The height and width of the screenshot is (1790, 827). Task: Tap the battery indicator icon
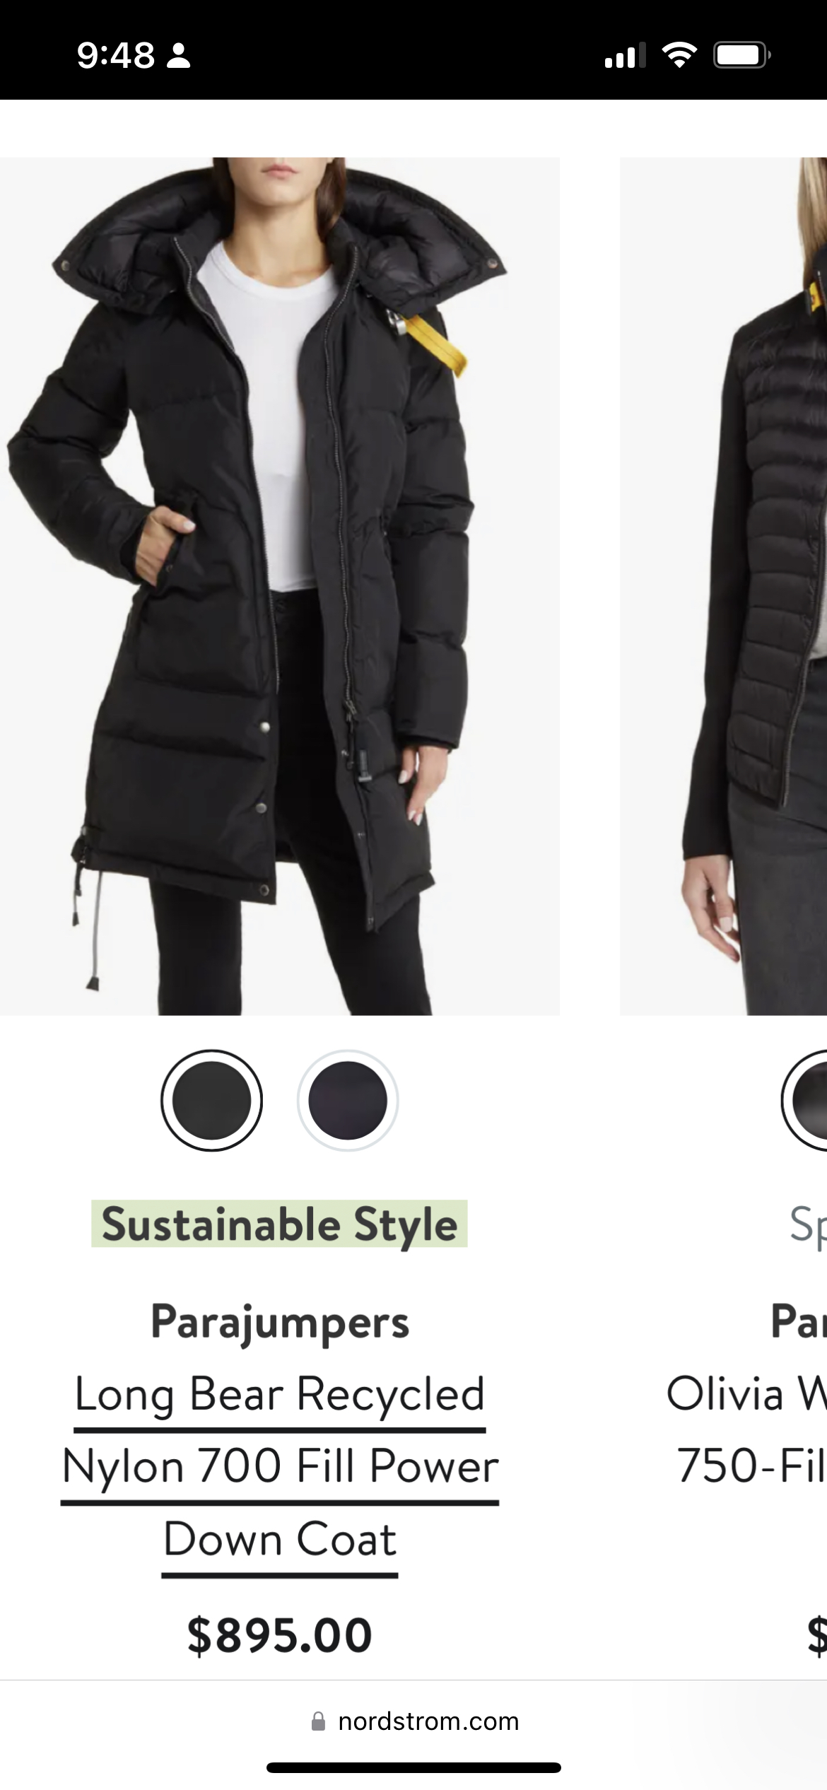pyautogui.click(x=741, y=55)
